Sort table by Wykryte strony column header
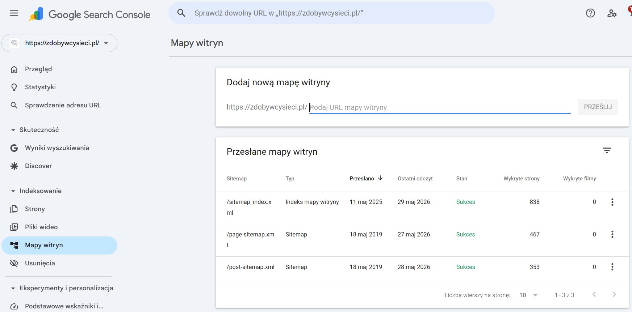 coord(522,179)
